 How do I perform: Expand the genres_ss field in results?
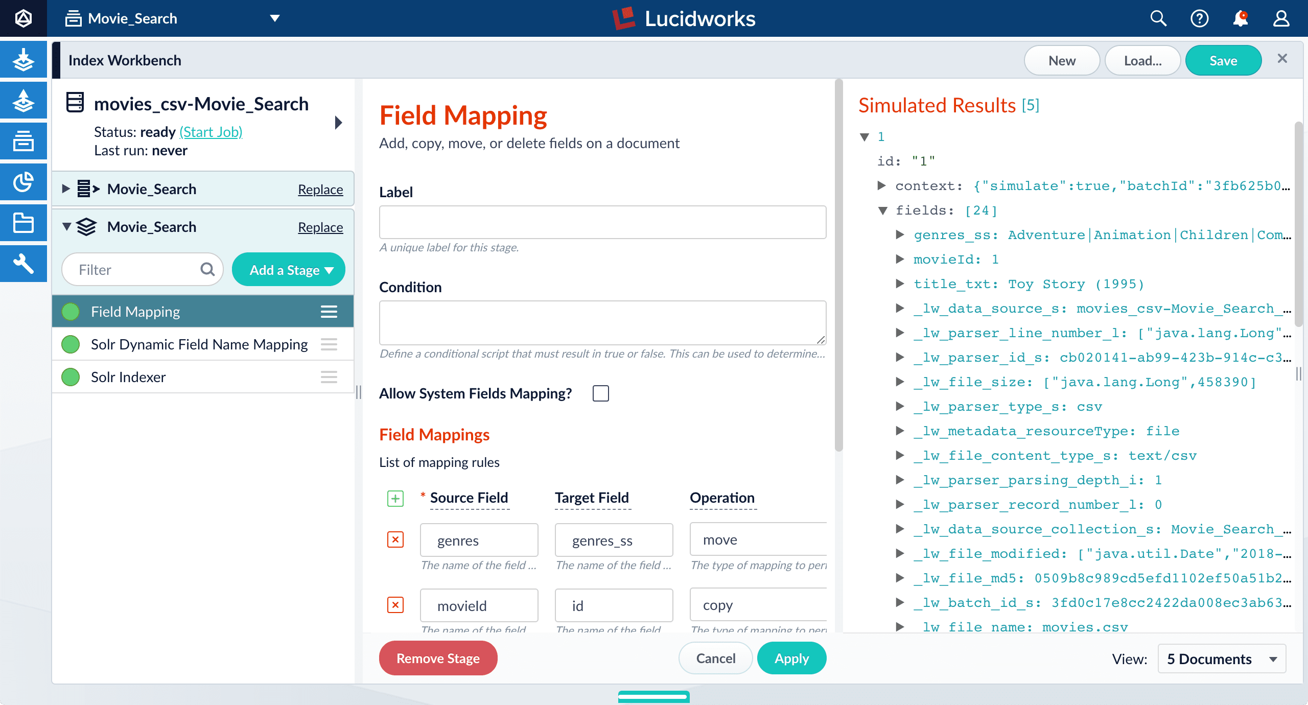900,234
